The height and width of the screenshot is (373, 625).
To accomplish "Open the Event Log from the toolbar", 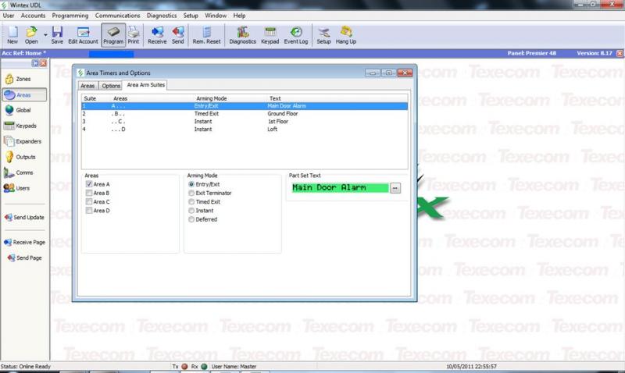I will tap(295, 35).
